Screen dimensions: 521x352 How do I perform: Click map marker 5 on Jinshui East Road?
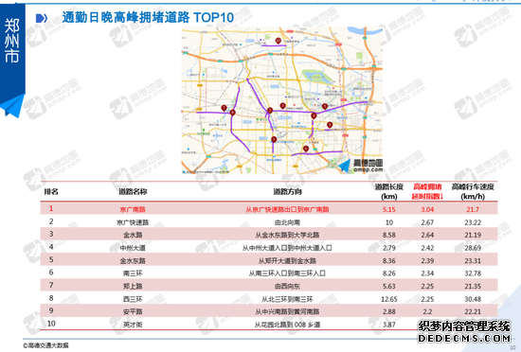pos(325,107)
